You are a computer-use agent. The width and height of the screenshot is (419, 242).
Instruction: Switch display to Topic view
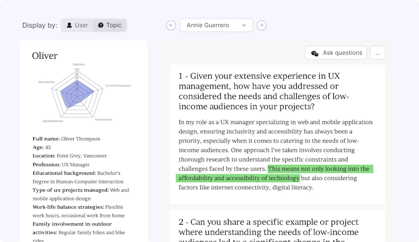coord(110,25)
